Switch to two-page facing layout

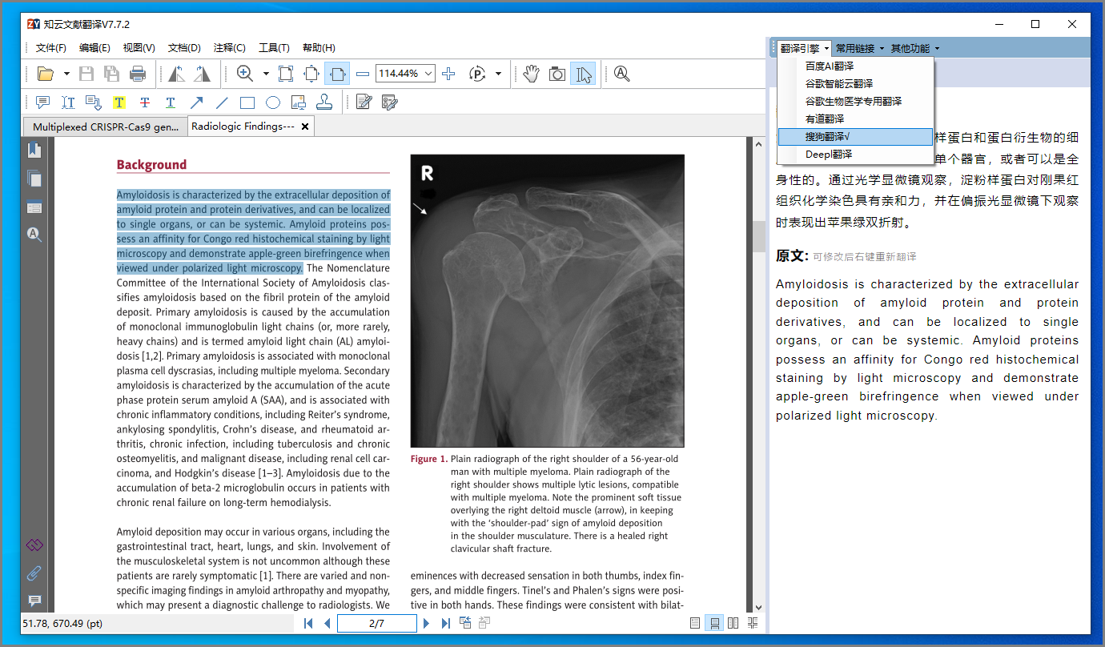(x=733, y=623)
